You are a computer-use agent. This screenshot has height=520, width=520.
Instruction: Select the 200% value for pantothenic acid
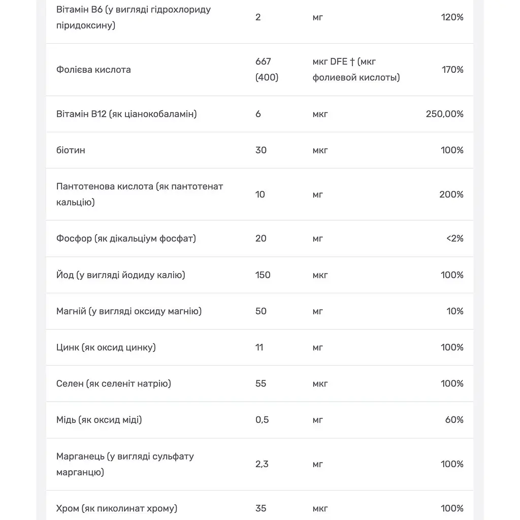tap(451, 194)
